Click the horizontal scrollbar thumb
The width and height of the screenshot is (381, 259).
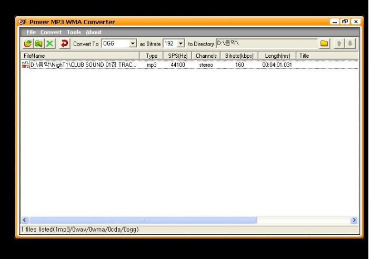tap(143, 220)
